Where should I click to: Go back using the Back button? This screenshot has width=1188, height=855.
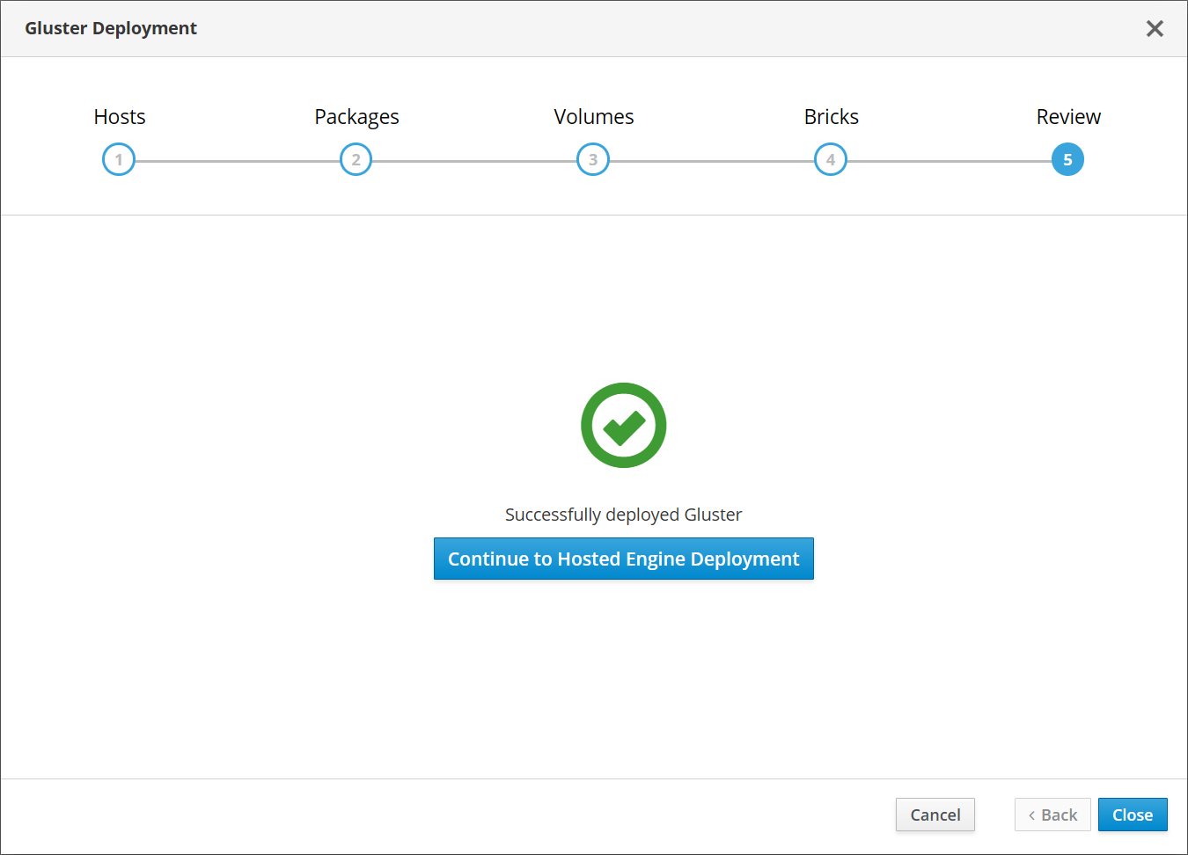(1052, 815)
